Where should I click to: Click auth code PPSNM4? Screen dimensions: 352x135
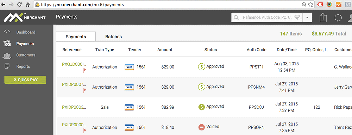click(256, 87)
